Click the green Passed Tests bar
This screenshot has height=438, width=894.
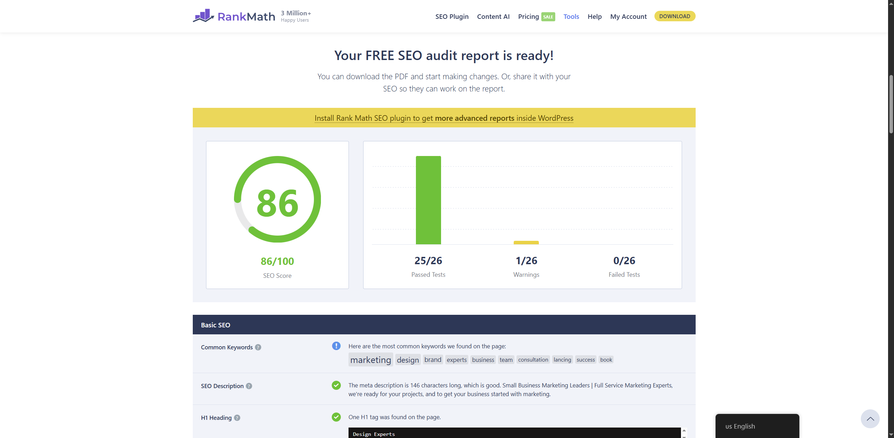tap(428, 200)
